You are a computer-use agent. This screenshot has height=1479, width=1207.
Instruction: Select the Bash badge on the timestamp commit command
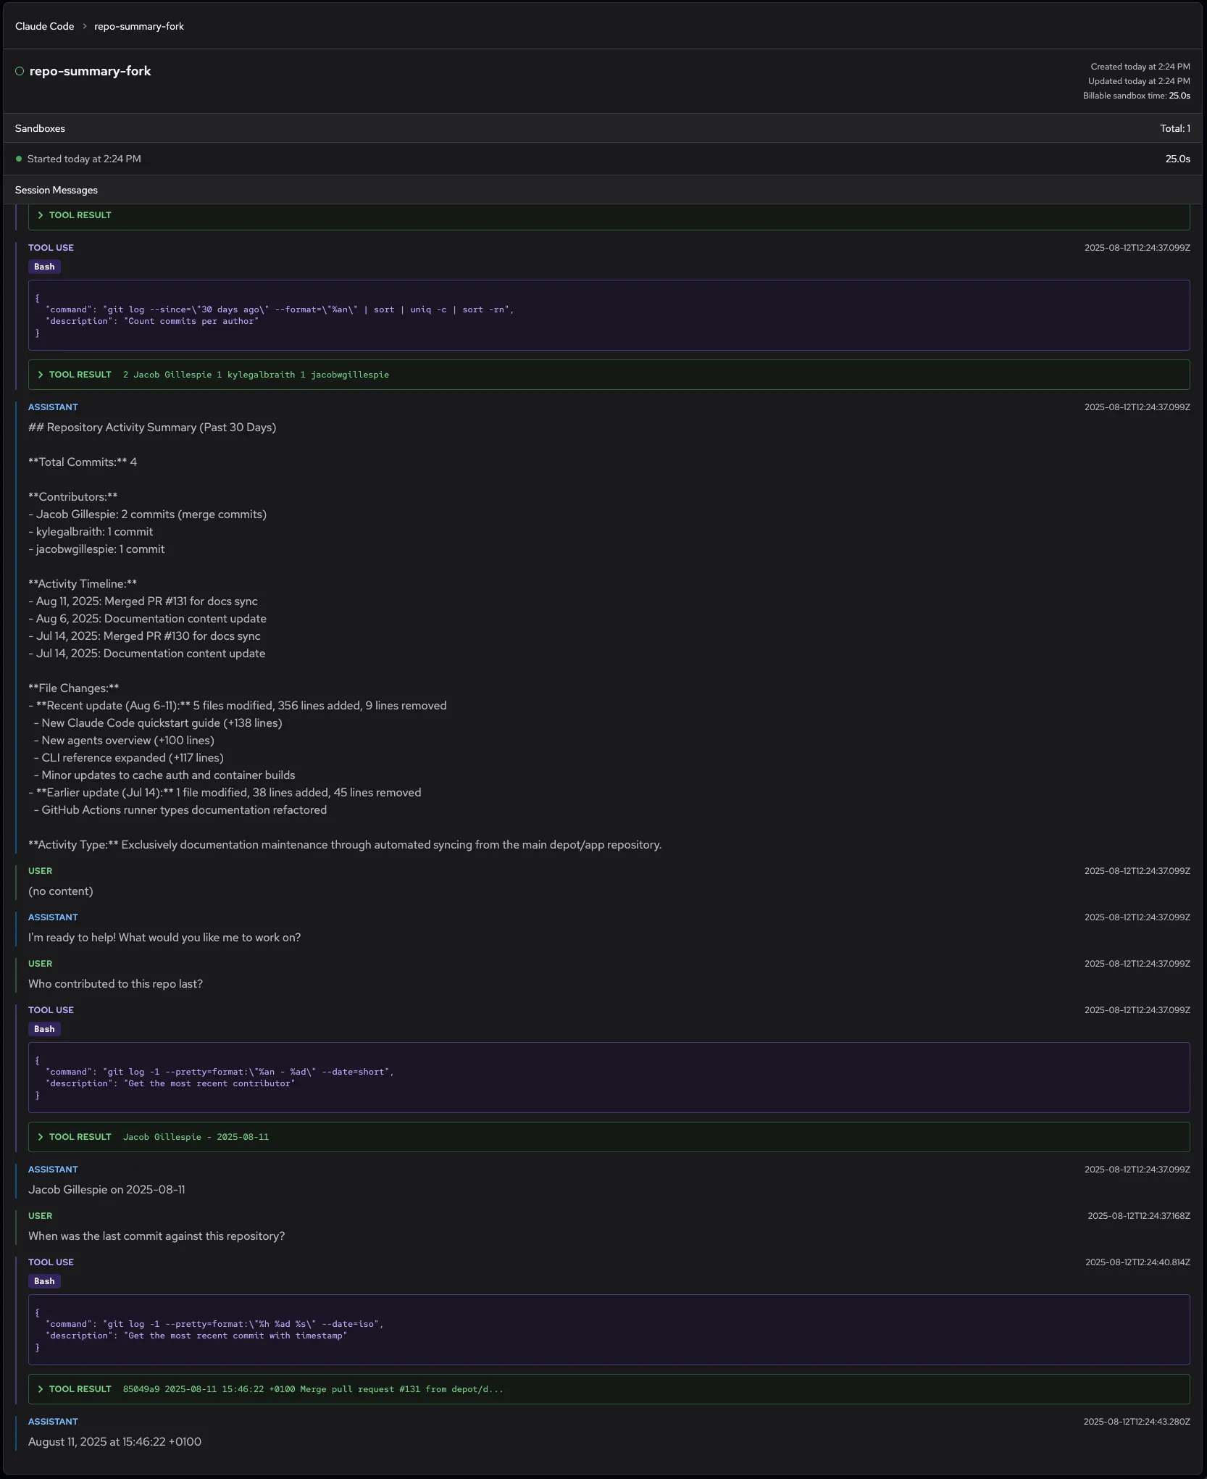[x=44, y=1281]
